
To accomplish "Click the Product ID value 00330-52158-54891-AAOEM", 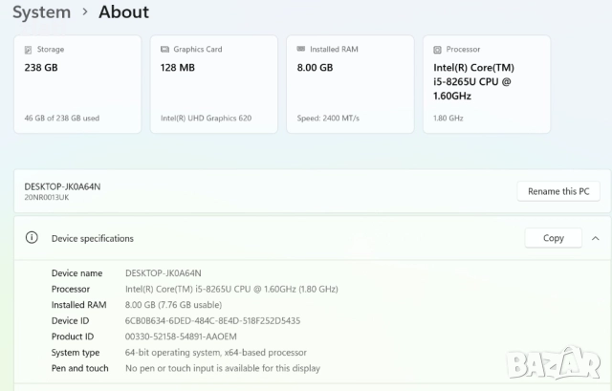I will (181, 336).
